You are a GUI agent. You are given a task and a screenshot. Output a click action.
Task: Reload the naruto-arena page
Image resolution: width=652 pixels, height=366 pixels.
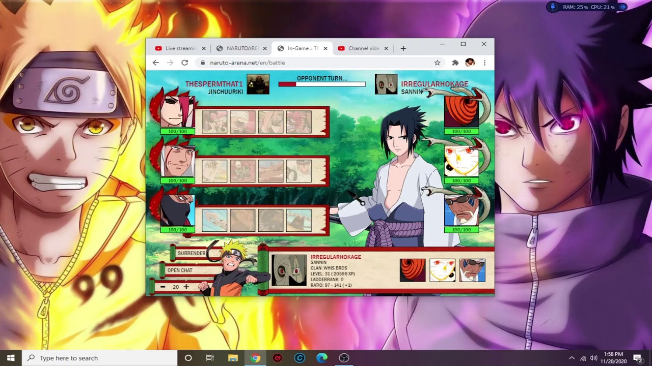(x=184, y=63)
